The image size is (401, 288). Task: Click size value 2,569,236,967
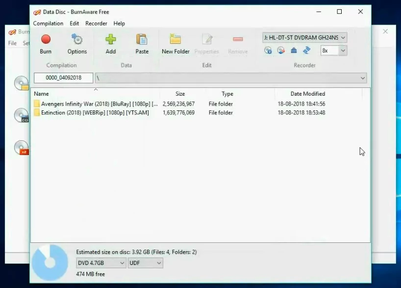(x=178, y=104)
